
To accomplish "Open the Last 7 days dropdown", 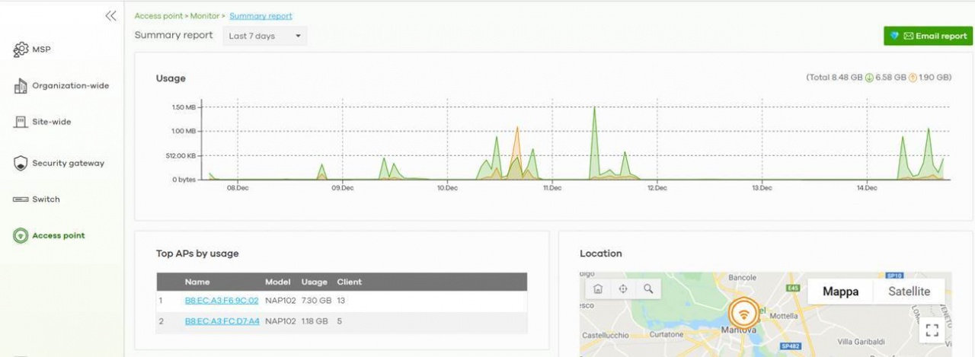I will point(264,36).
